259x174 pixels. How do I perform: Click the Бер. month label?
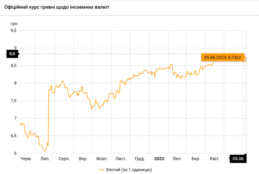[x=196, y=159]
